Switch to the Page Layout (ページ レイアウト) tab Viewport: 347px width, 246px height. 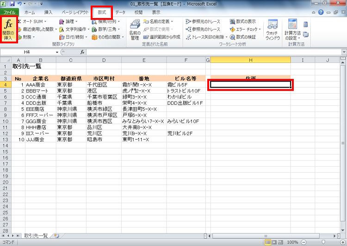coord(75,12)
